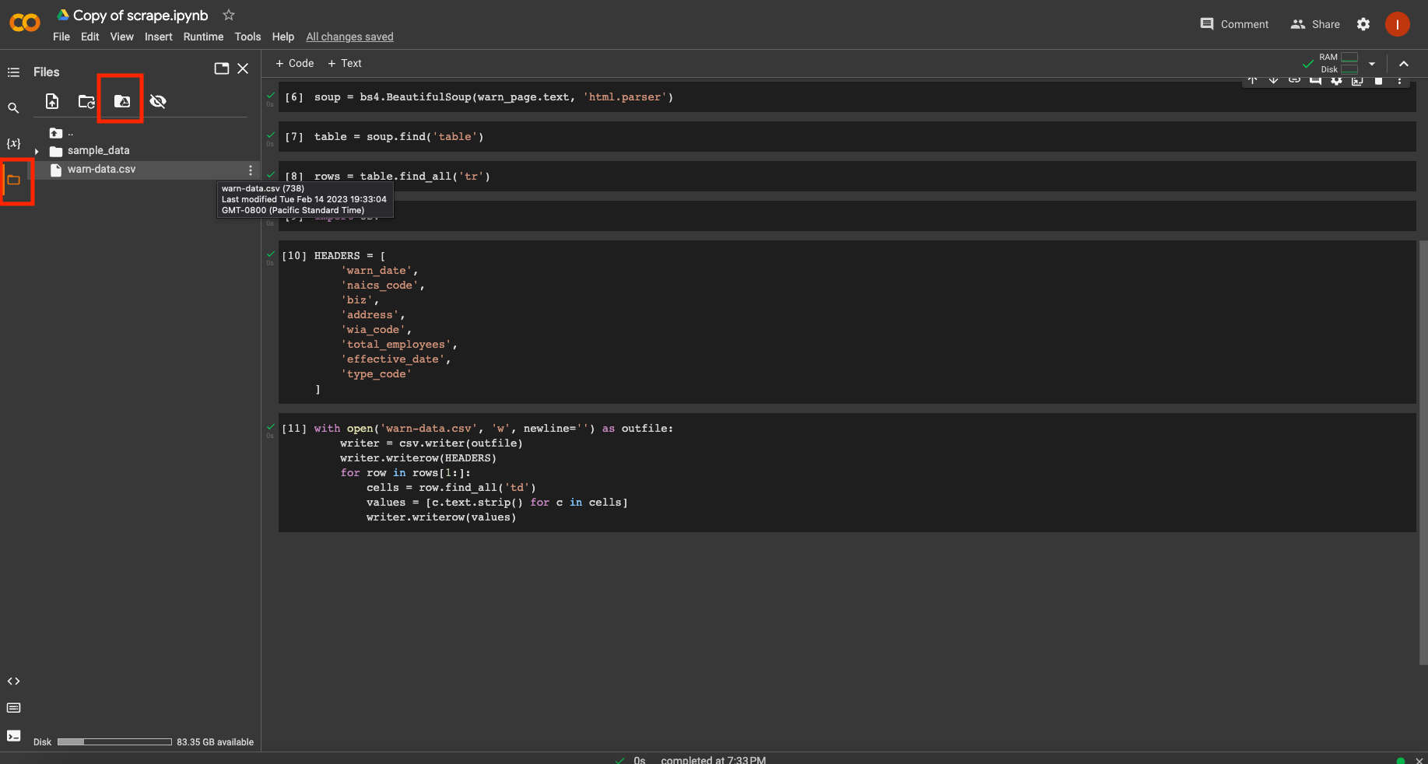Click the Disk usage bar in Files panel
The width and height of the screenshot is (1428, 764).
point(114,742)
